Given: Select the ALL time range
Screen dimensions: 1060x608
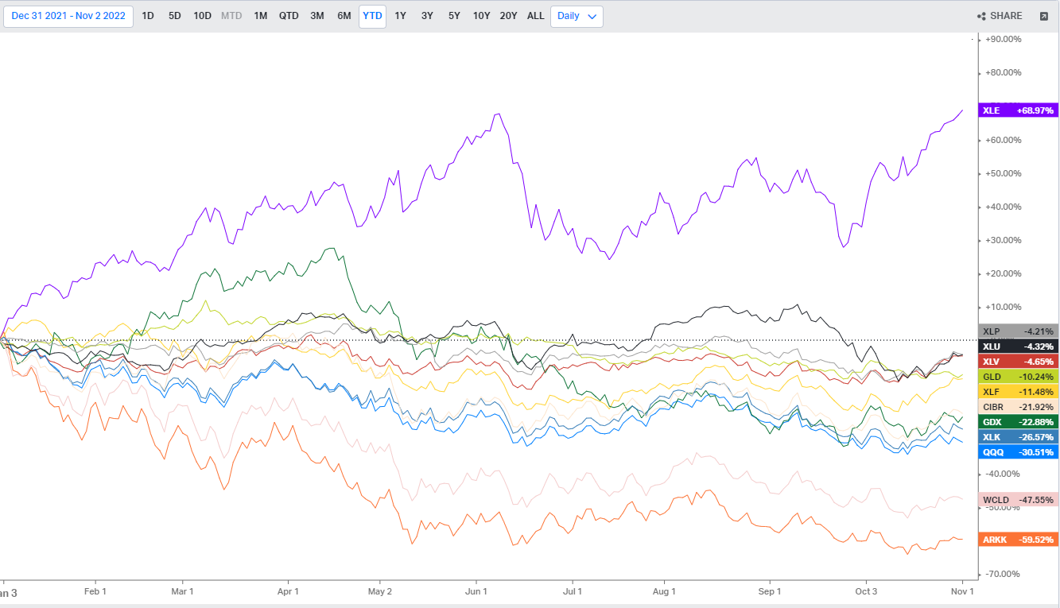Looking at the screenshot, I should tap(536, 16).
